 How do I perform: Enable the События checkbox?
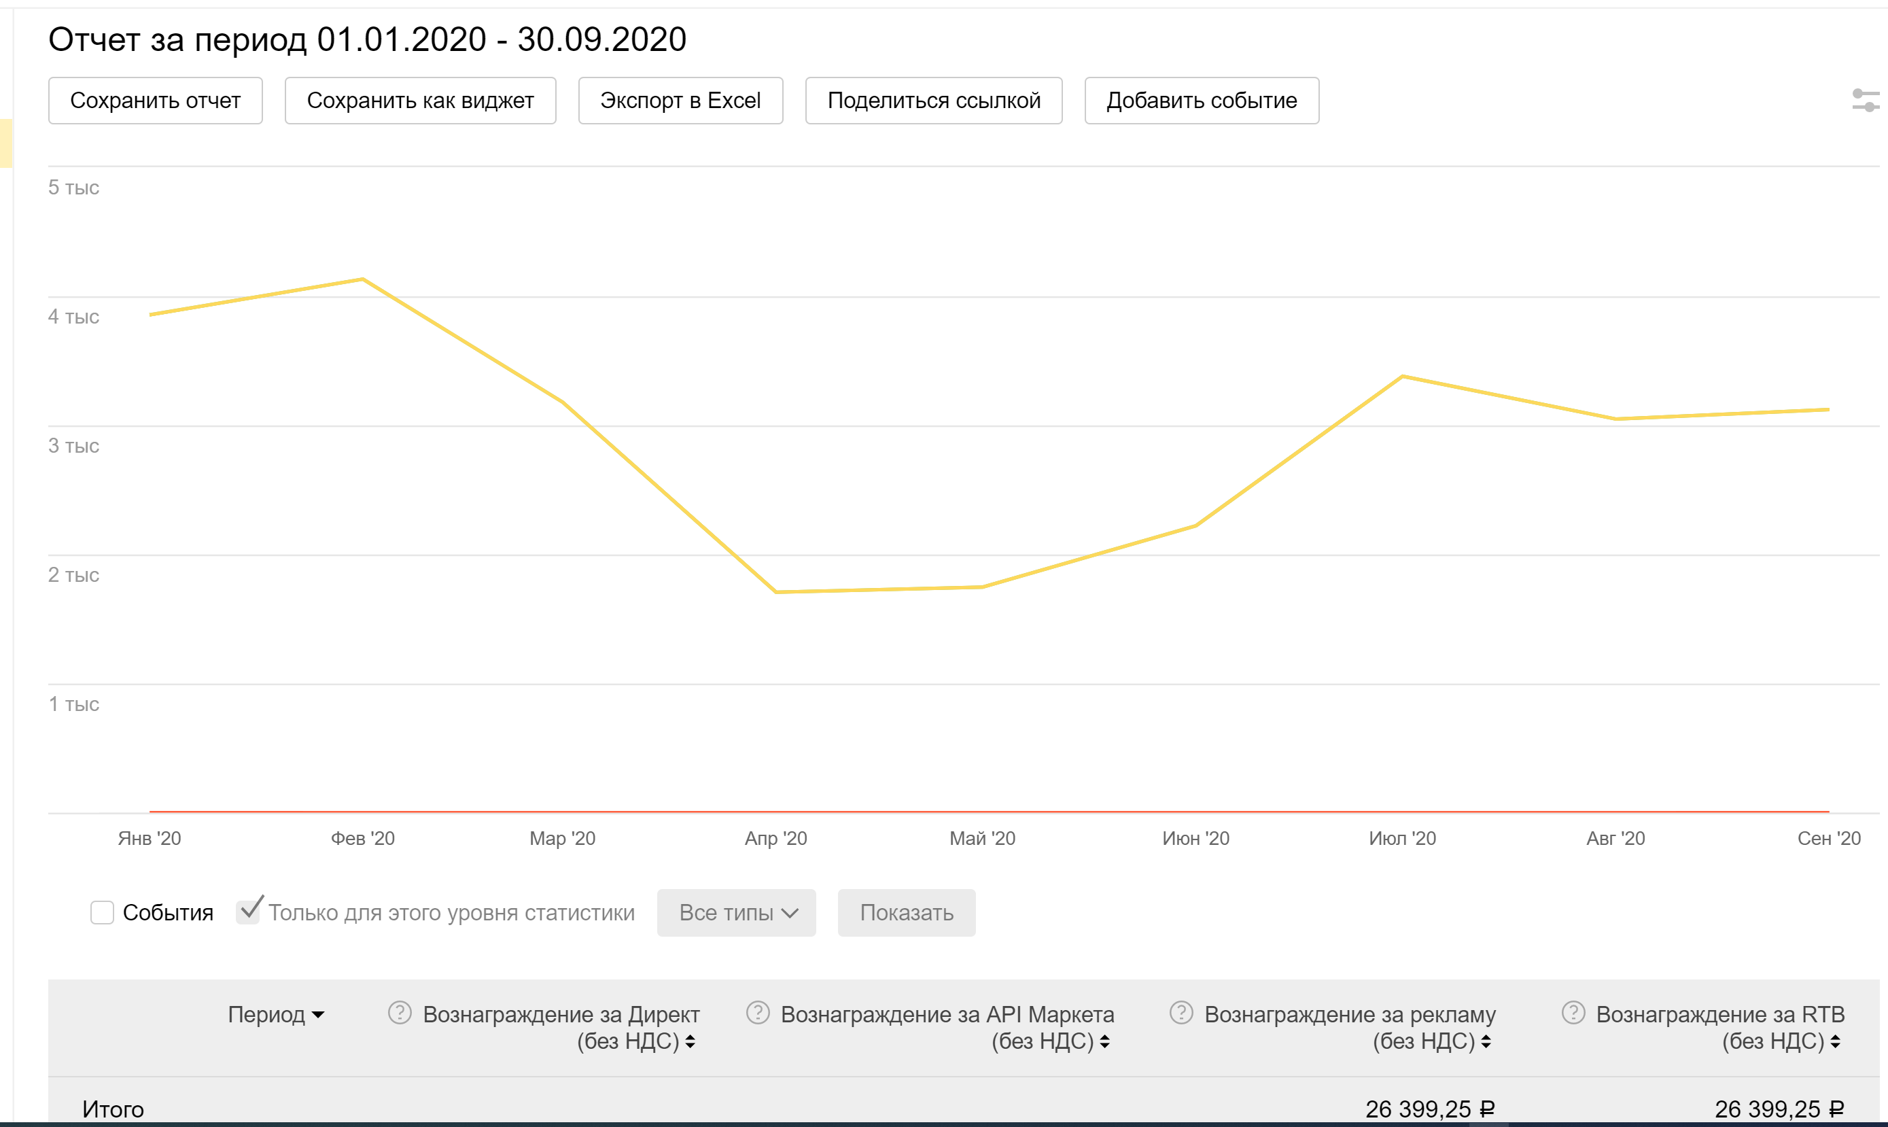tap(102, 912)
